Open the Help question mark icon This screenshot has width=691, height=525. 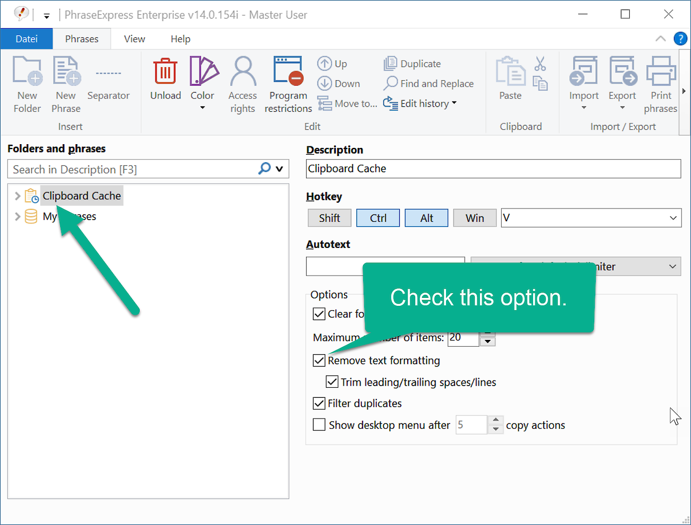[x=680, y=39]
